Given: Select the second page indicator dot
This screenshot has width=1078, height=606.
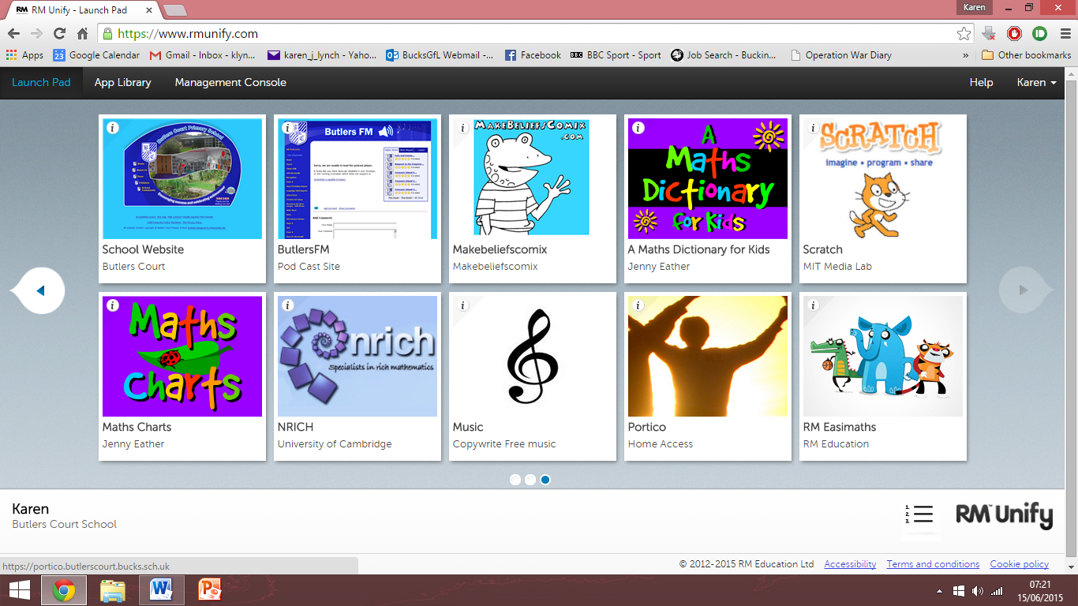Looking at the screenshot, I should (x=530, y=479).
